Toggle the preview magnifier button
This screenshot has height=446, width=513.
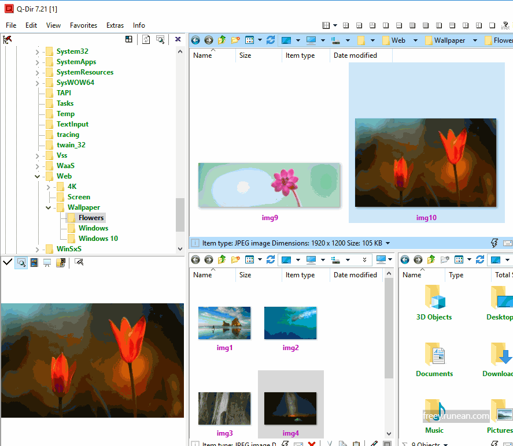[21, 262]
